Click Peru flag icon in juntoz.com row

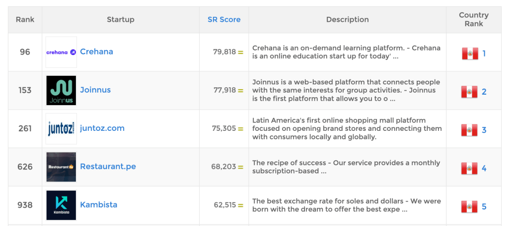coord(469,130)
